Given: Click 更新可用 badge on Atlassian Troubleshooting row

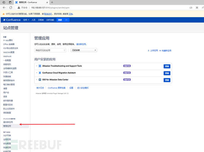Looking at the screenshot, I should point(127,66).
